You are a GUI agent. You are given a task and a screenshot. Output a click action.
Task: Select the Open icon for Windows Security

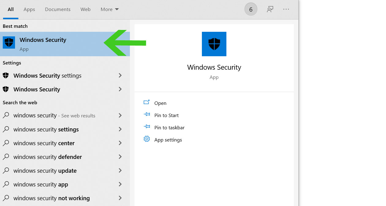click(x=147, y=103)
